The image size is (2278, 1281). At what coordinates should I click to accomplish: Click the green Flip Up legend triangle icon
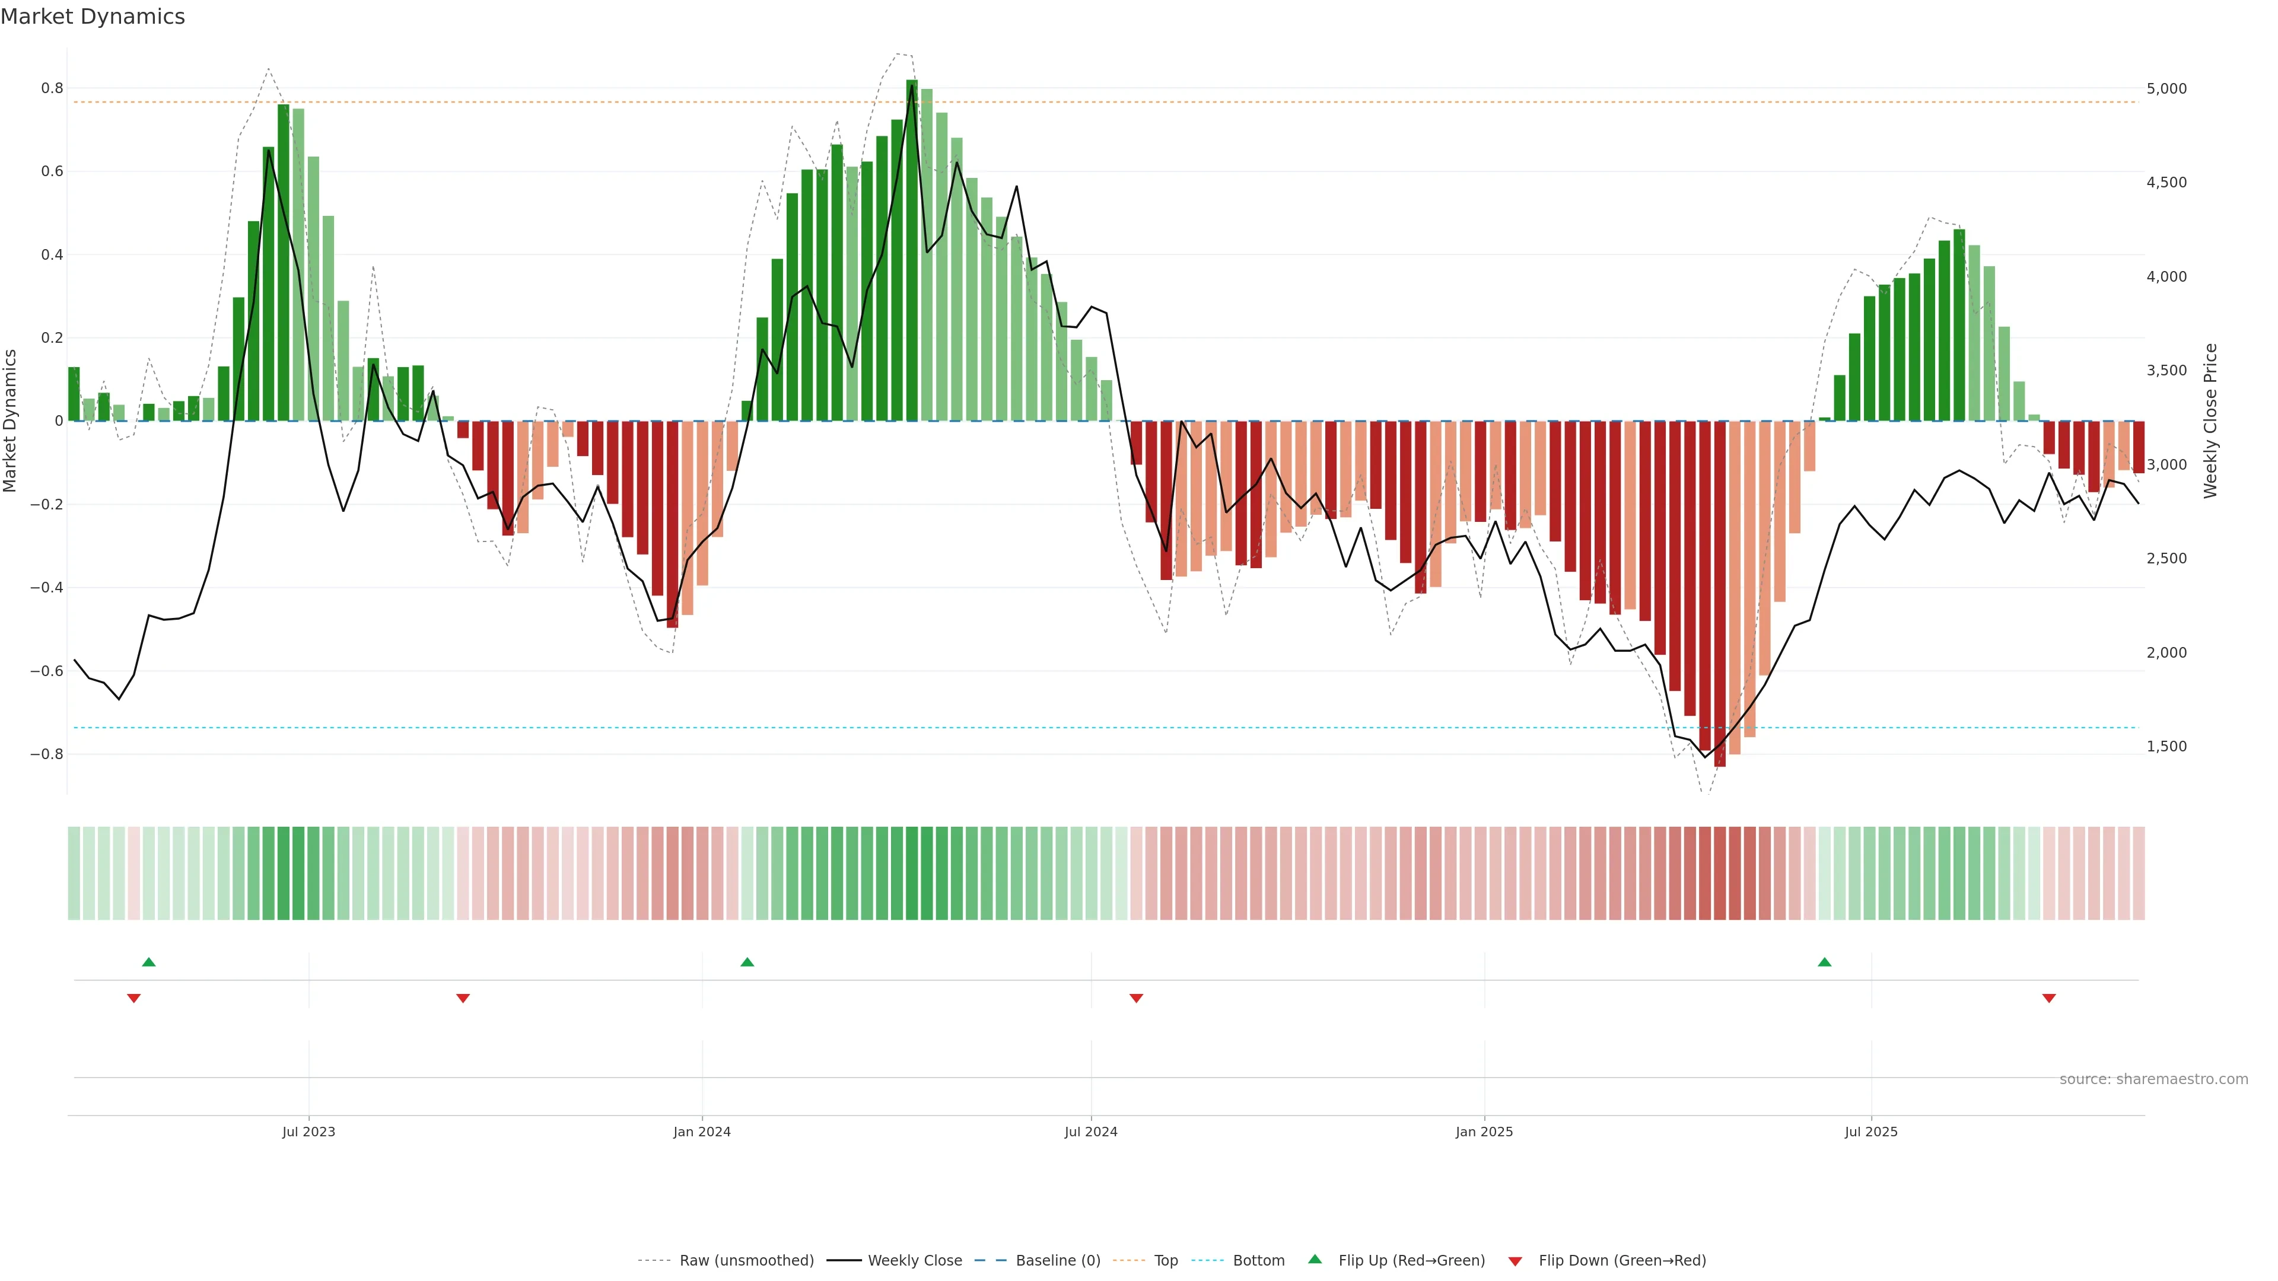click(x=1315, y=1259)
